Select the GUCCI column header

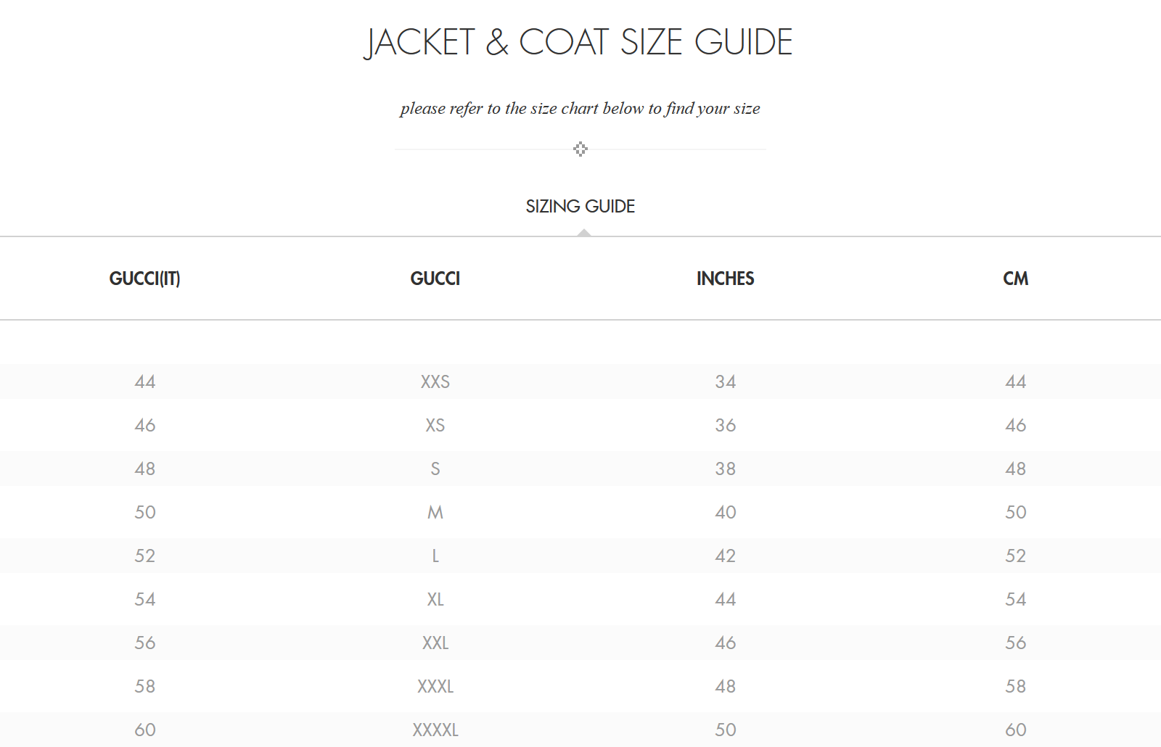435,278
